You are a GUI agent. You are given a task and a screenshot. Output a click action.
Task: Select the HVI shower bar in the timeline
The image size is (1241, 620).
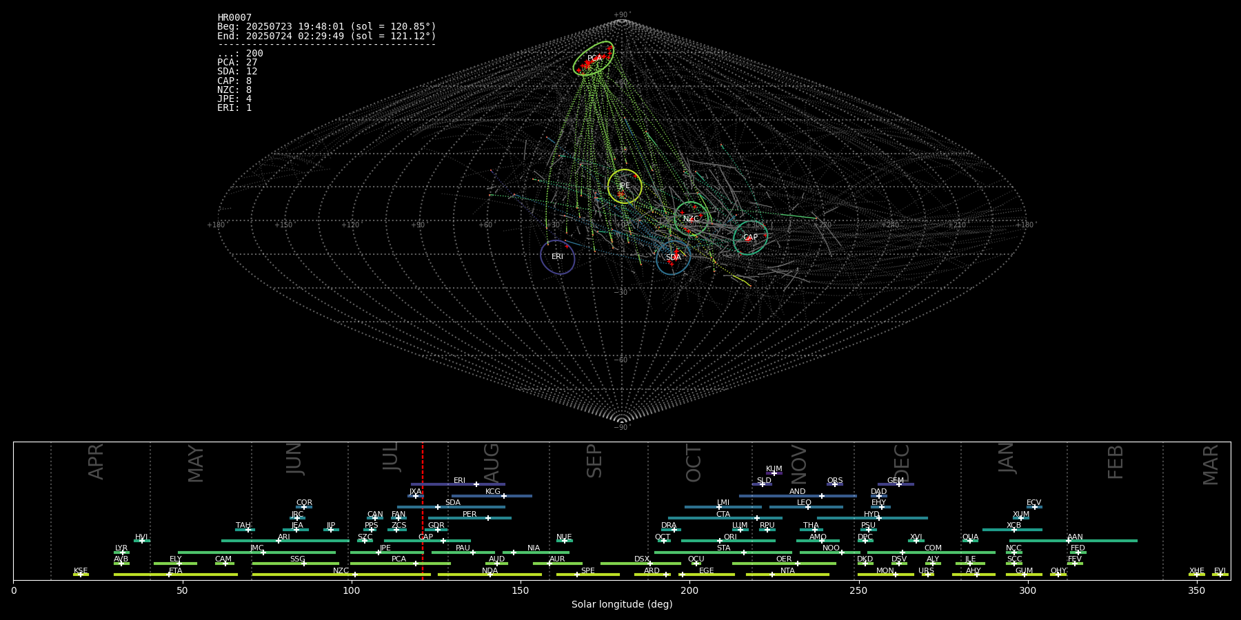coord(142,541)
